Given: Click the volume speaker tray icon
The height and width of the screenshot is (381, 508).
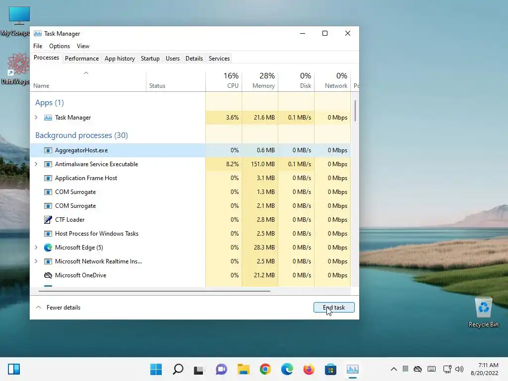Looking at the screenshot, I should click(x=459, y=369).
